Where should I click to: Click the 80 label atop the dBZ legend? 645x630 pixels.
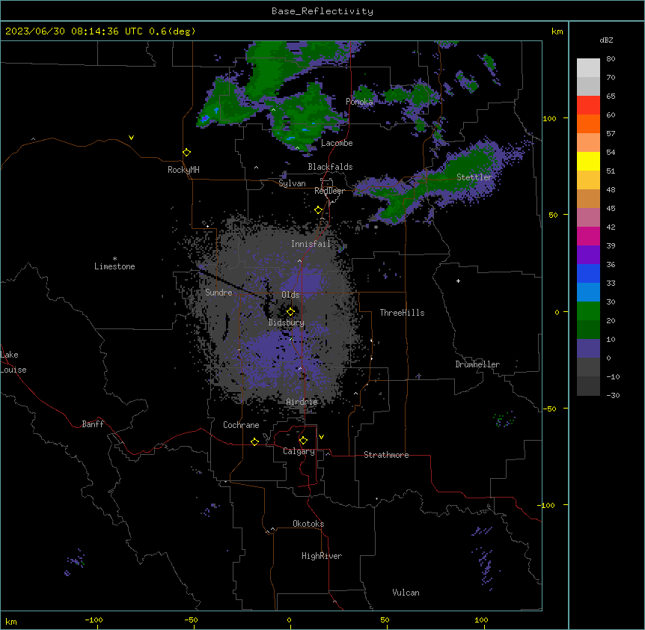pos(611,59)
